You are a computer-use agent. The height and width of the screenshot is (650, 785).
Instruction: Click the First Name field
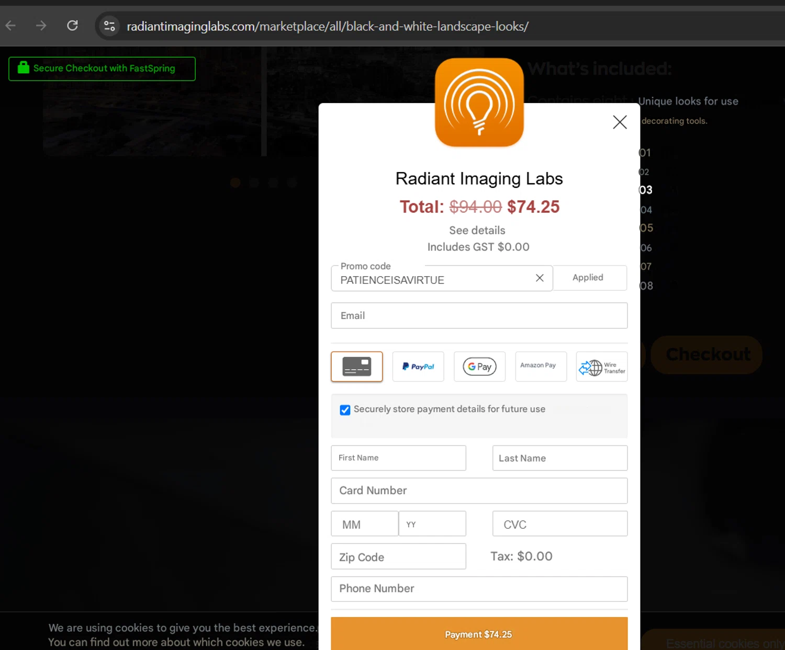pos(399,458)
